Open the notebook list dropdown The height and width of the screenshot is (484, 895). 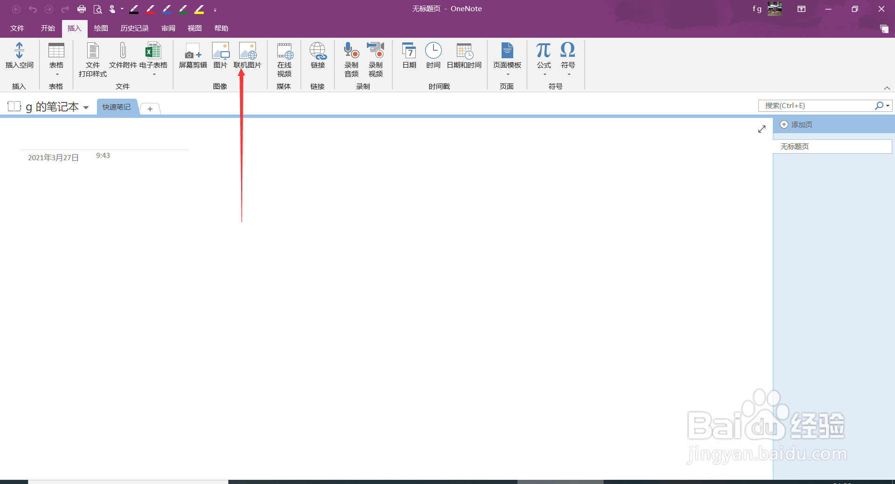(x=86, y=108)
